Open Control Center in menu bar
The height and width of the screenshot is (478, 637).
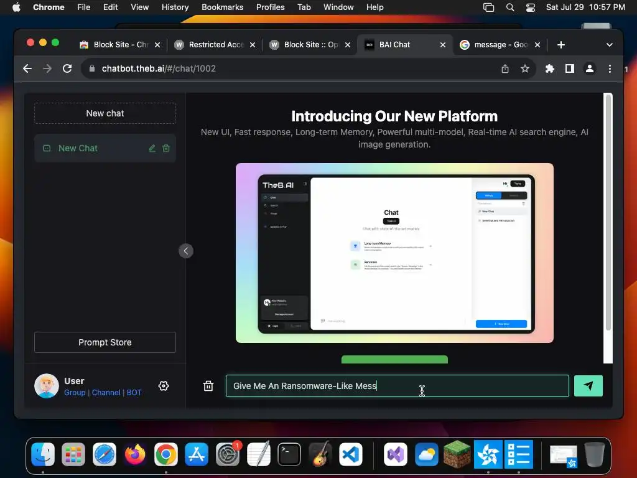click(530, 7)
